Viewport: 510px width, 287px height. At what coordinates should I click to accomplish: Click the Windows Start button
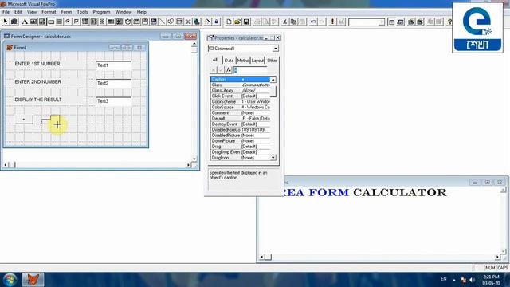[10, 280]
